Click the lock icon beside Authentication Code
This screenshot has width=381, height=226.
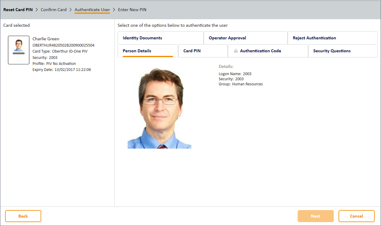tap(236, 51)
